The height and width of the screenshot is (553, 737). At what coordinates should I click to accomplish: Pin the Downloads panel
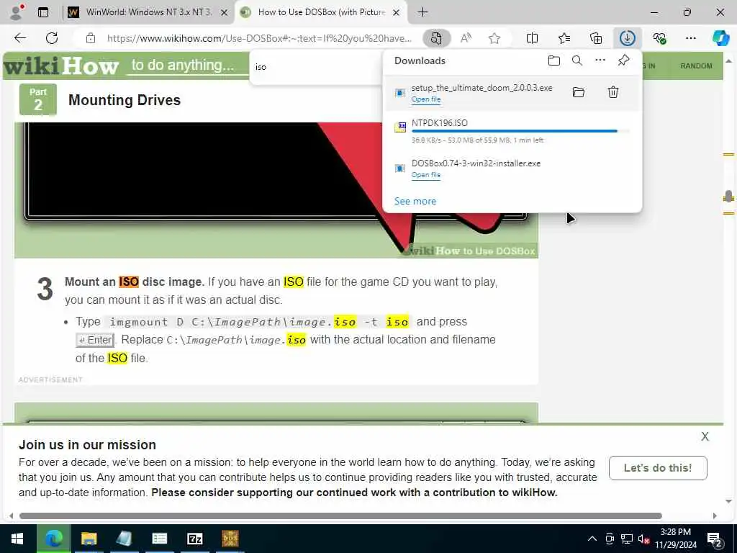[x=624, y=60]
